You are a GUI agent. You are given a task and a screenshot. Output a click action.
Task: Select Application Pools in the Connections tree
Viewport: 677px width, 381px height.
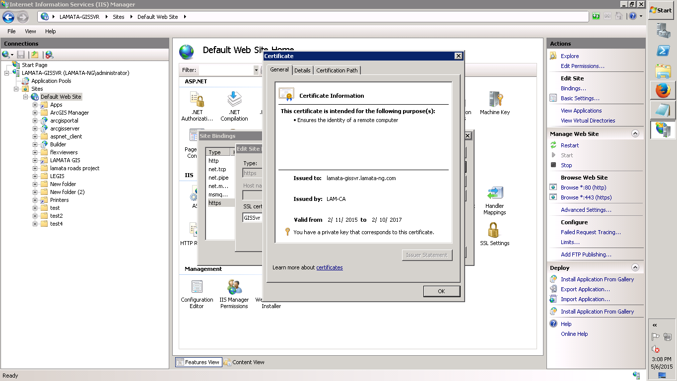(x=51, y=81)
